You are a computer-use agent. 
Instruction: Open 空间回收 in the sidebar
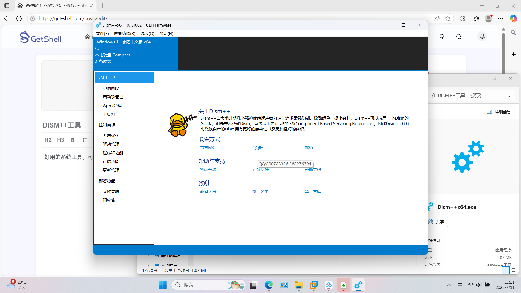point(111,88)
